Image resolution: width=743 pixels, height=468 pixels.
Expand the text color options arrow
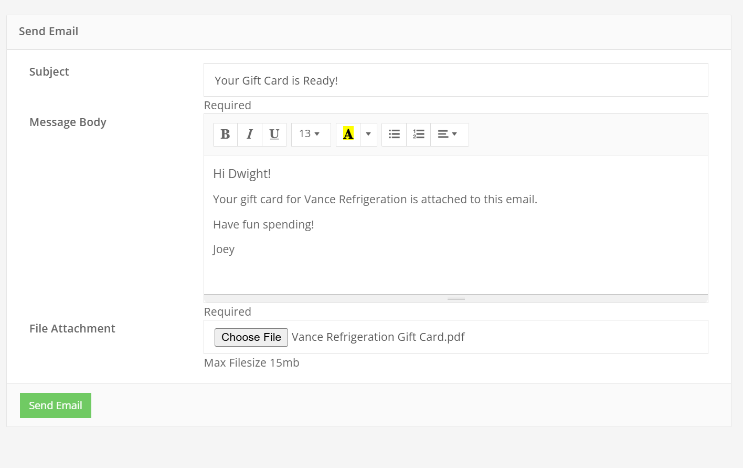pyautogui.click(x=368, y=134)
